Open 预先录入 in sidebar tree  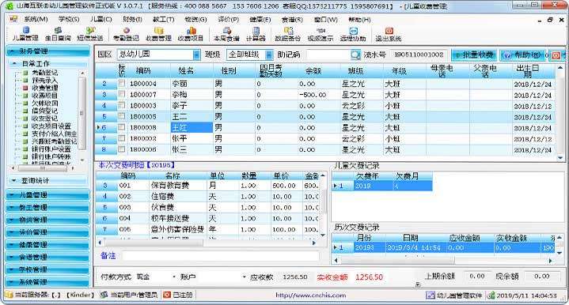44,80
